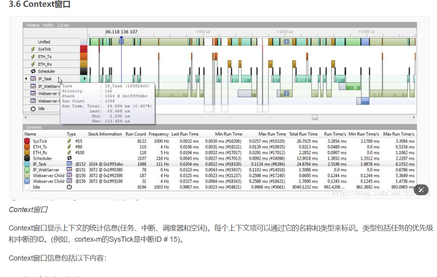The height and width of the screenshot is (277, 437).
Task: Click the IP_Task type icon in Contexts table
Action: tap(69, 164)
